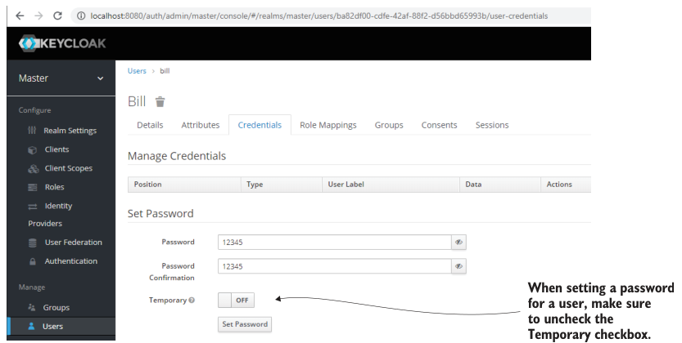Click the Set Password button
Image resolution: width=682 pixels, height=343 pixels.
245,324
